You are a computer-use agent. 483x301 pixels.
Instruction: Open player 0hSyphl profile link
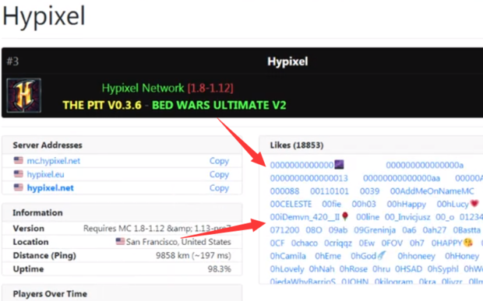(x=442, y=268)
